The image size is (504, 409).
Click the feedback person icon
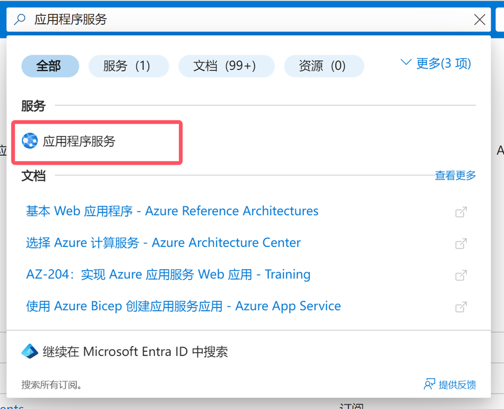(x=430, y=384)
